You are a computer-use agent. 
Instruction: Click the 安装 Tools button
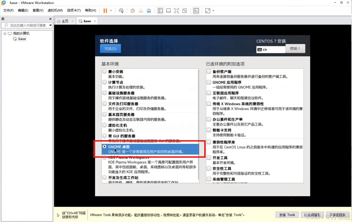coord(287,215)
